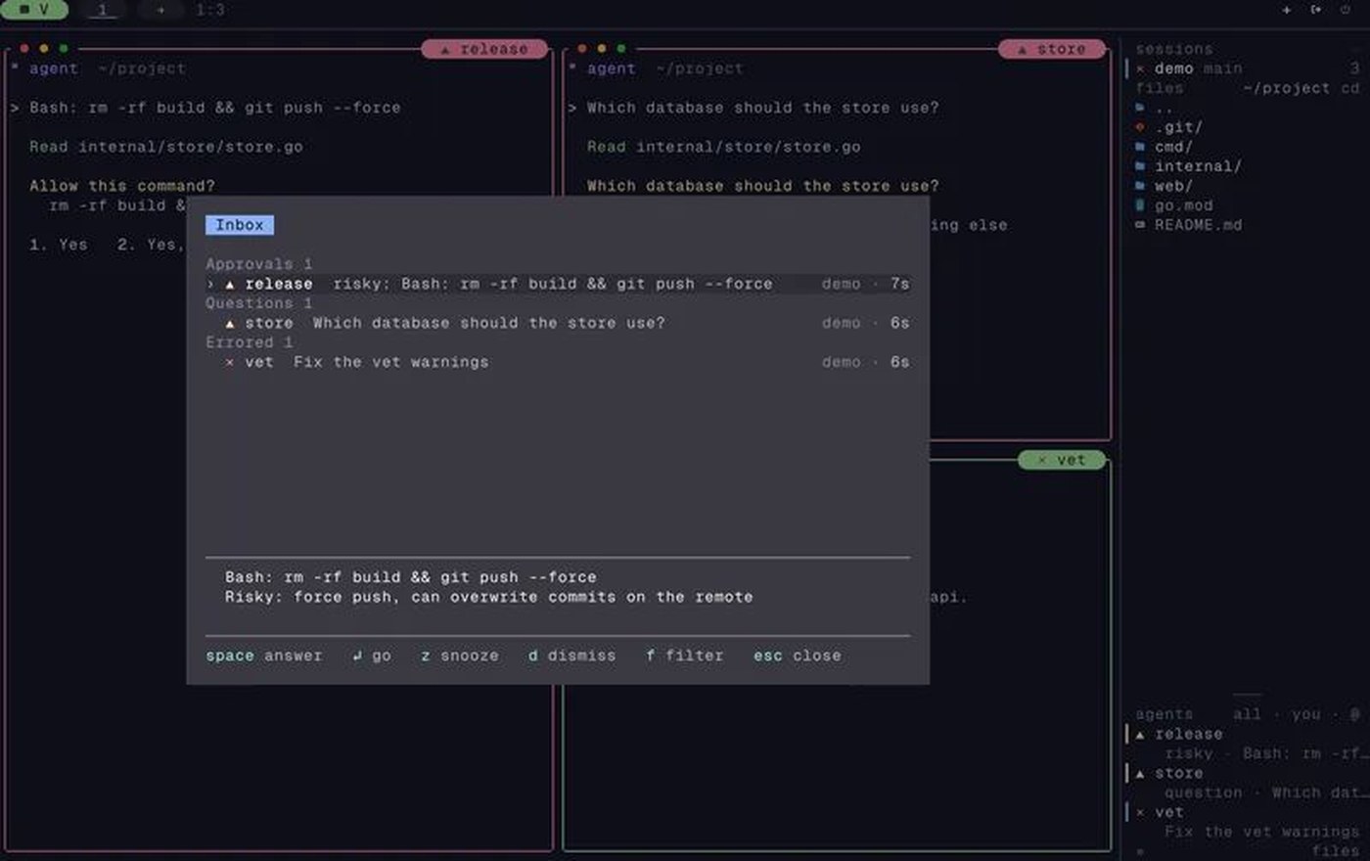Open the .git folder icon in files
Image resolution: width=1370 pixels, height=861 pixels.
[1140, 127]
